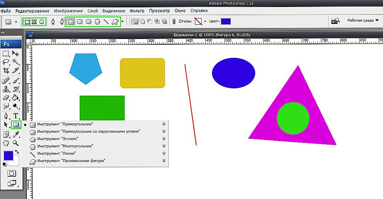Select the Line tool in options bar

tap(106, 22)
